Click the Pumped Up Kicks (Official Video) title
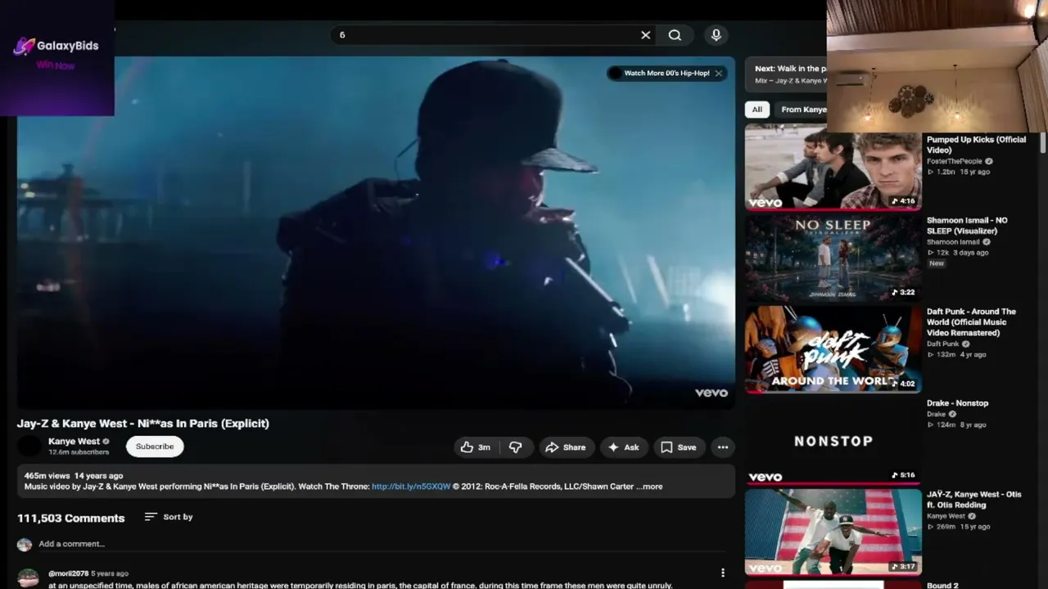This screenshot has width=1048, height=589. pos(976,145)
